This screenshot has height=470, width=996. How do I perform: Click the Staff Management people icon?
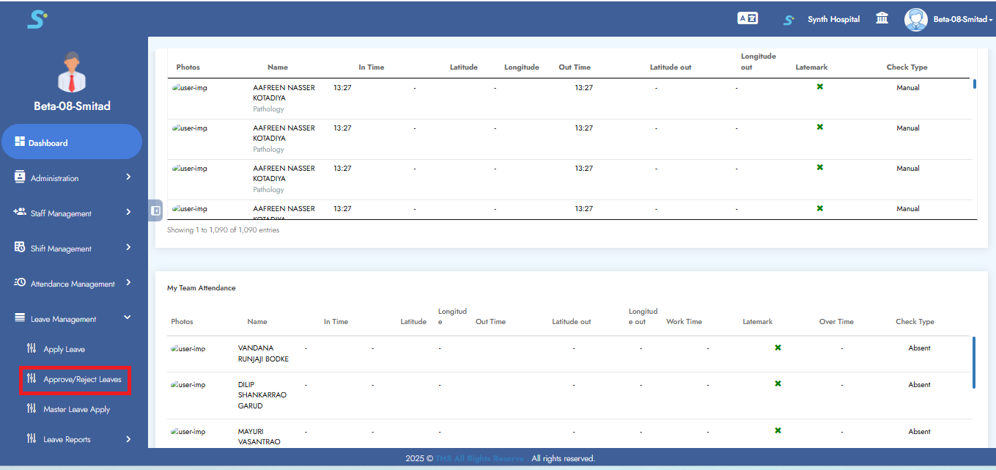pyautogui.click(x=20, y=213)
